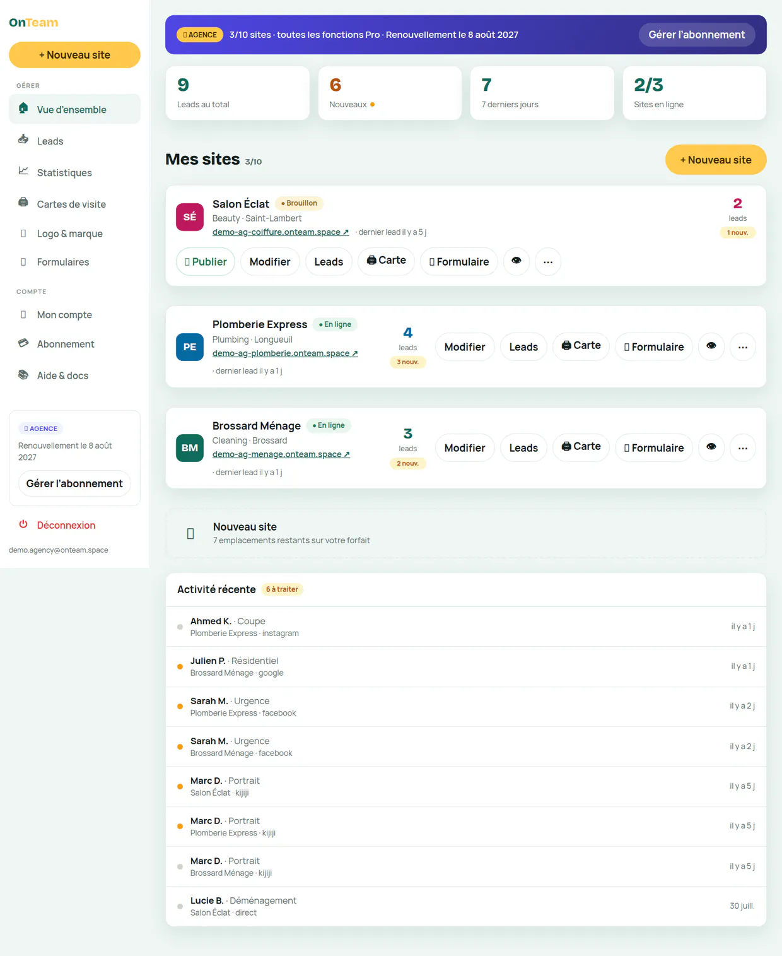The width and height of the screenshot is (782, 956).
Task: Open Leads for Plomberie Express
Action: tap(523, 346)
